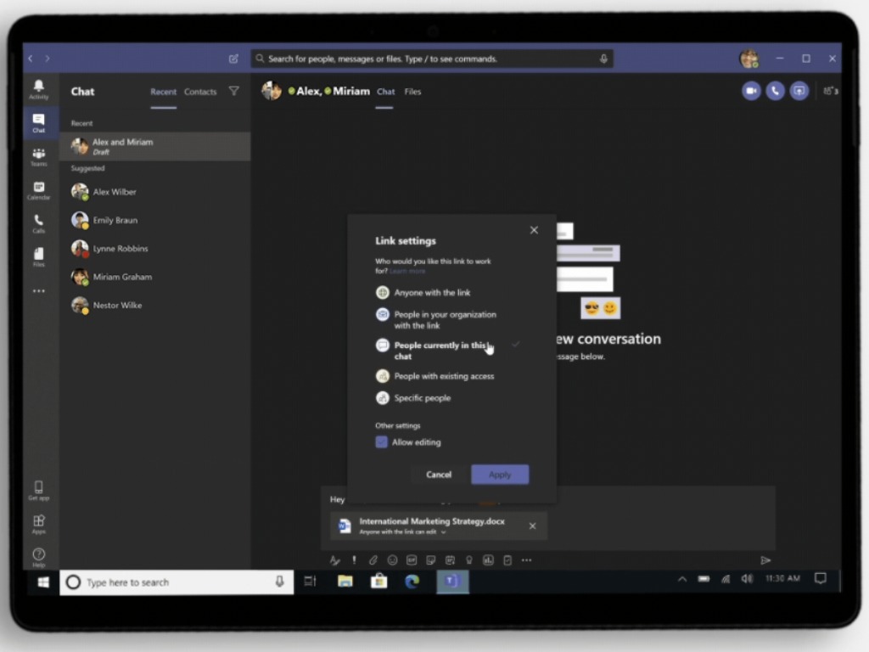Start an audio call
This screenshot has height=652, width=869.
(775, 91)
